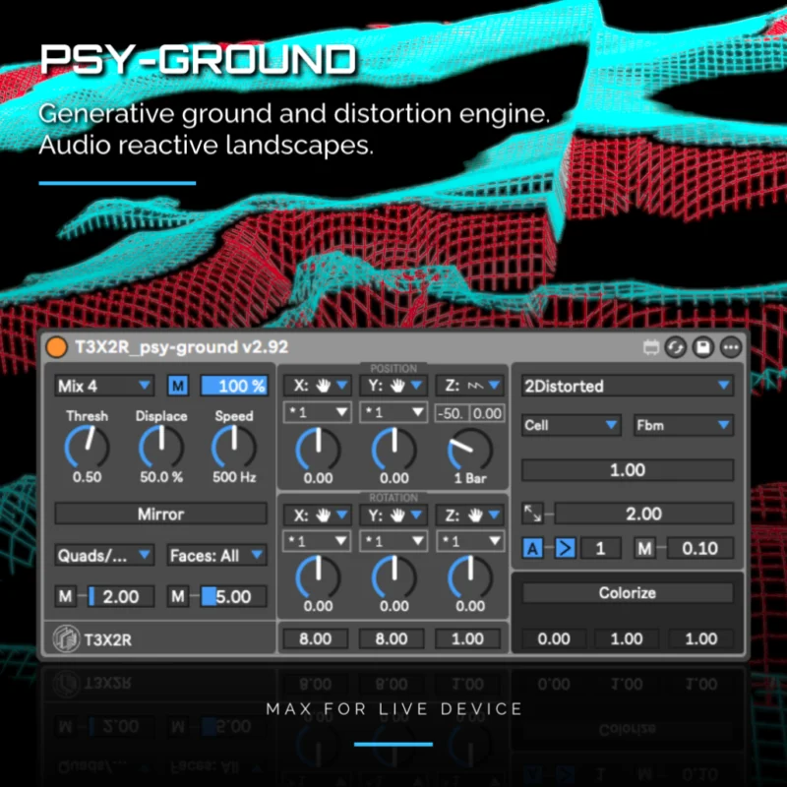Click the Rotation Z hand icon

point(475,515)
